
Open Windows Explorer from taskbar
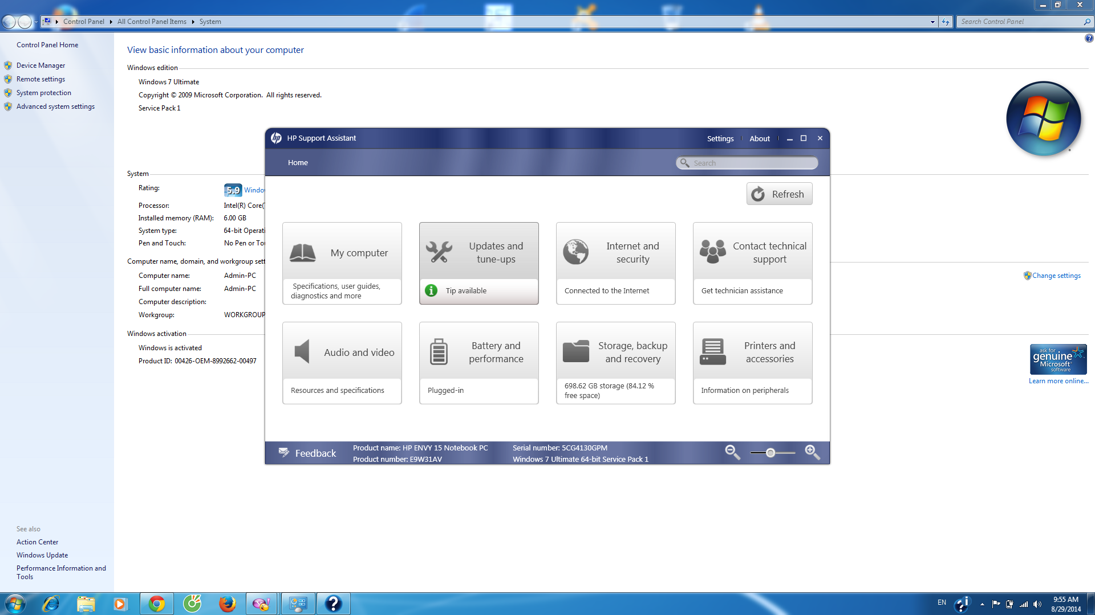(x=86, y=604)
